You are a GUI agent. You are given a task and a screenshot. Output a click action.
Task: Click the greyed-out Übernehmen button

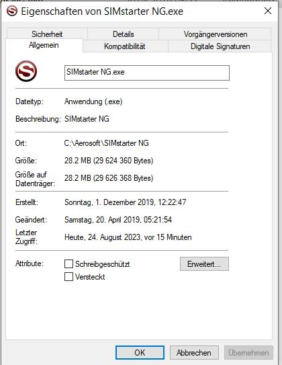(248, 352)
